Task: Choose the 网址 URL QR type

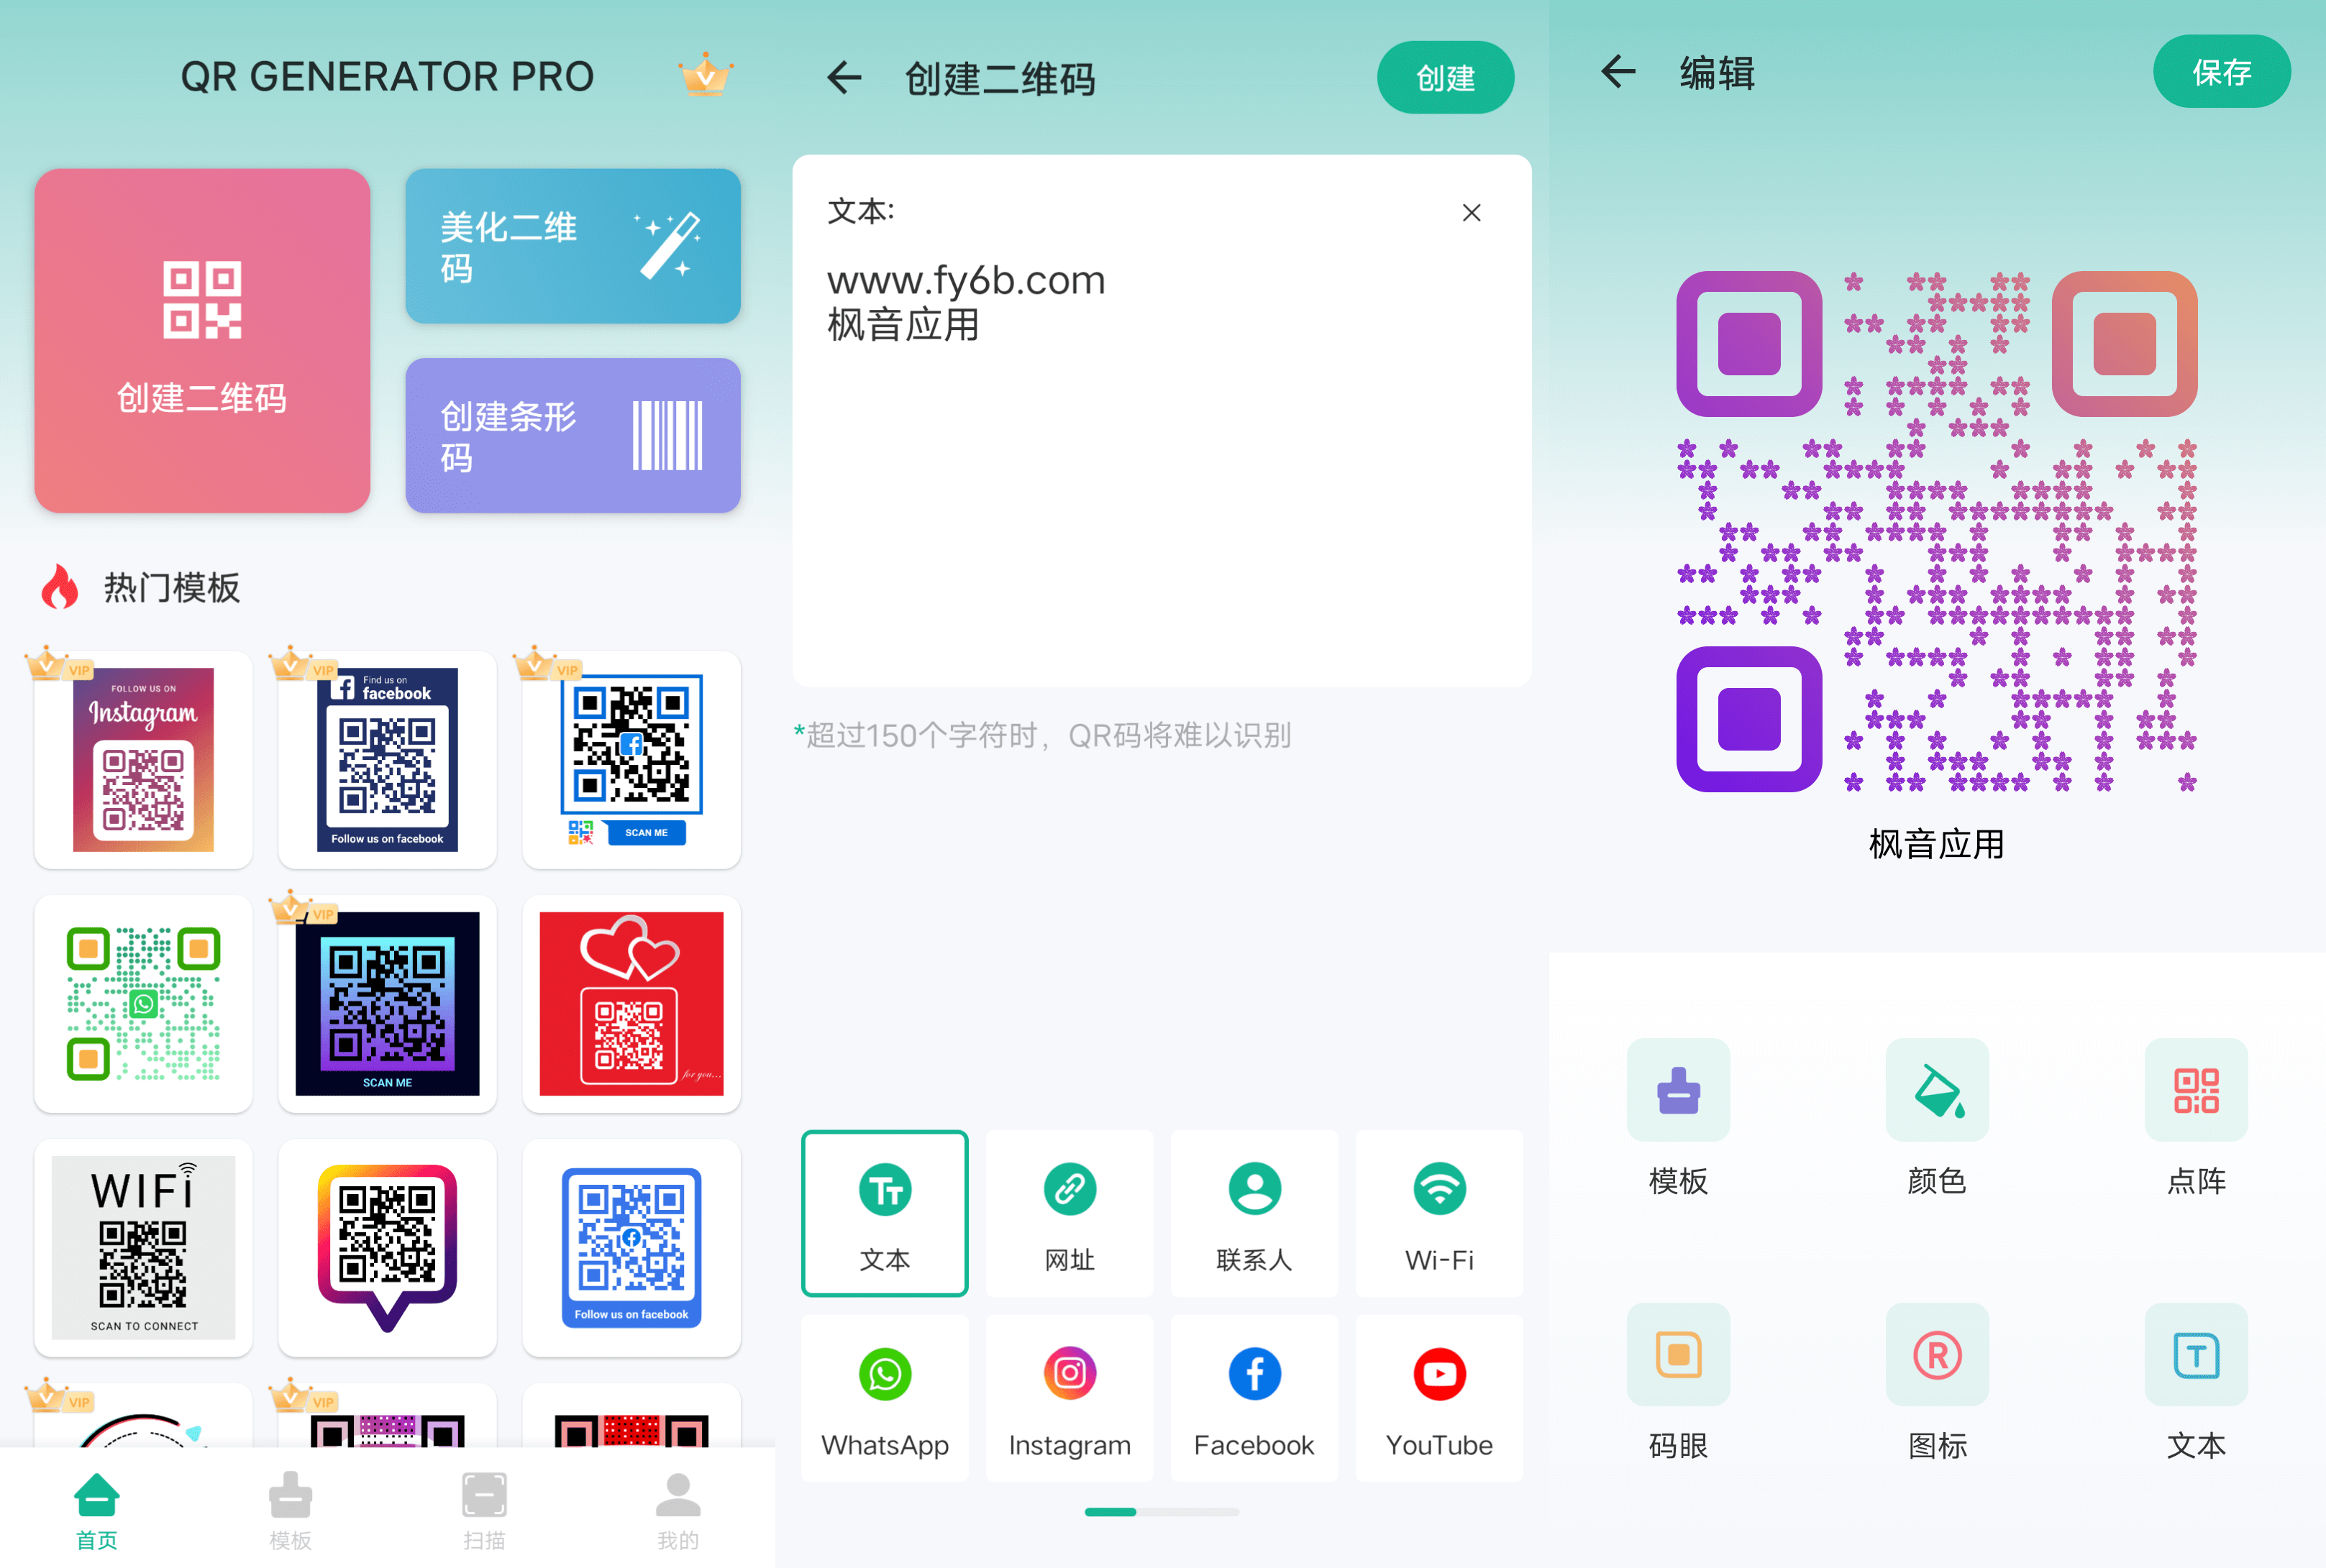Action: [x=1069, y=1213]
